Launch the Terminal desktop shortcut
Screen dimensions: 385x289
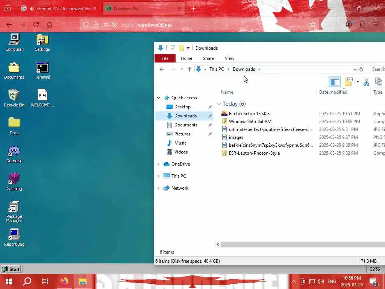(x=42, y=70)
